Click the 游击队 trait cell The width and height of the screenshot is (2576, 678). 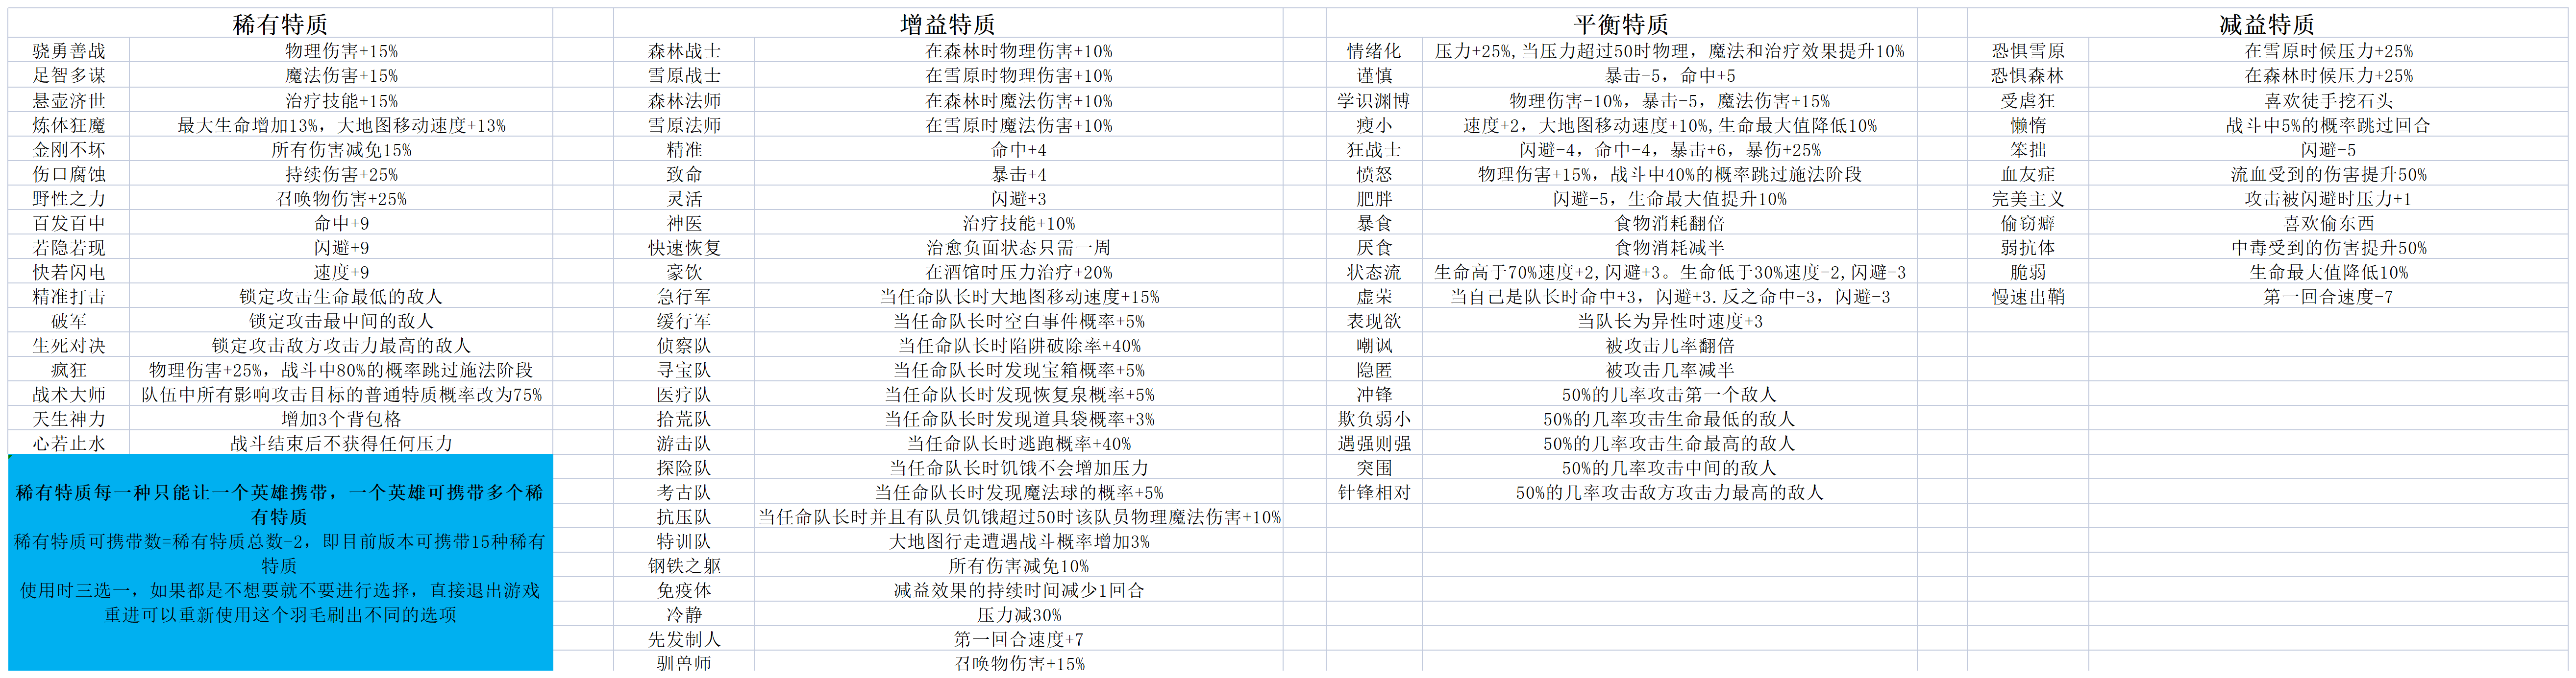(x=684, y=444)
